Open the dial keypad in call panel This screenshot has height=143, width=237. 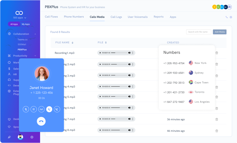pos(33,109)
